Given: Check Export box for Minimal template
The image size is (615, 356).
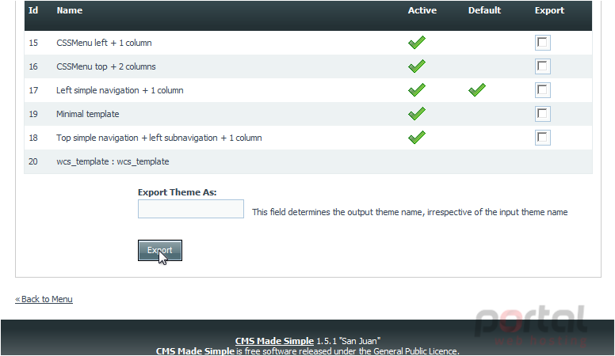Looking at the screenshot, I should (542, 114).
